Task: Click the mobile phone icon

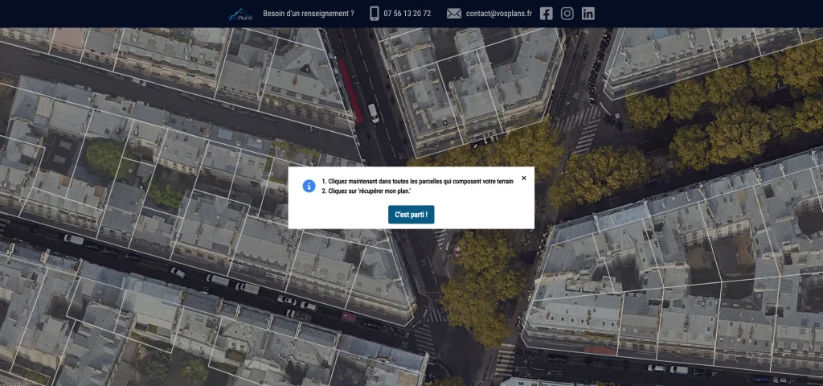Action: (x=375, y=14)
